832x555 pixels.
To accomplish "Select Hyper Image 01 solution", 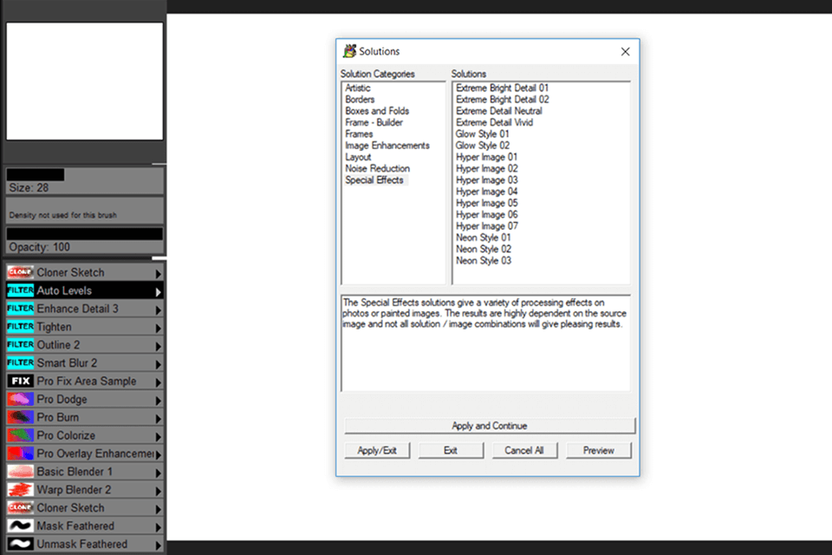I will (486, 157).
